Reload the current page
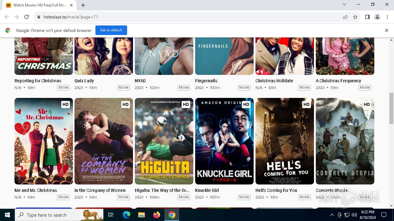The image size is (394, 221). pyautogui.click(x=26, y=17)
